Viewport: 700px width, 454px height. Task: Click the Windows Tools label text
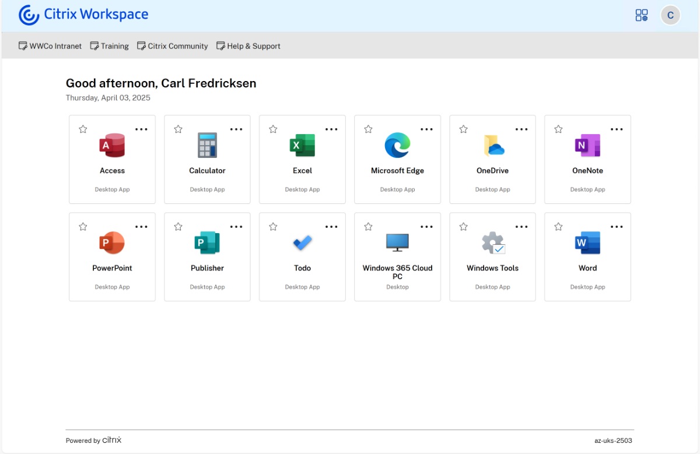(492, 268)
